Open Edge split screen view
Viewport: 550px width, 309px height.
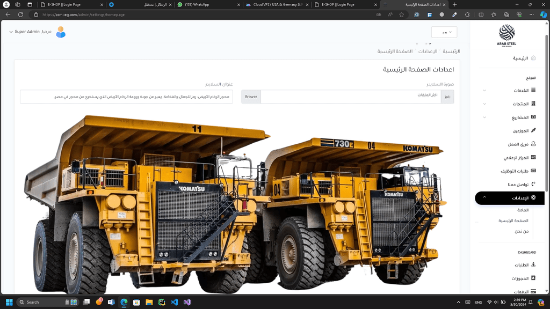click(481, 14)
